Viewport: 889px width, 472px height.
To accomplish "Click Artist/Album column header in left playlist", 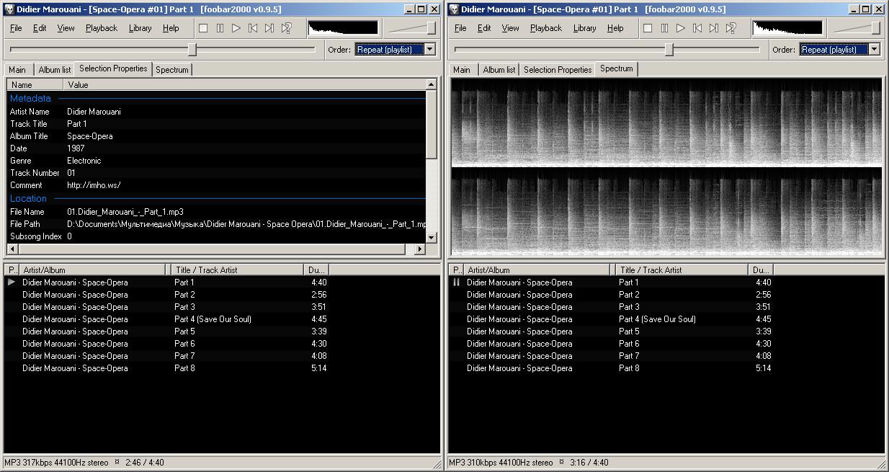I will (94, 270).
